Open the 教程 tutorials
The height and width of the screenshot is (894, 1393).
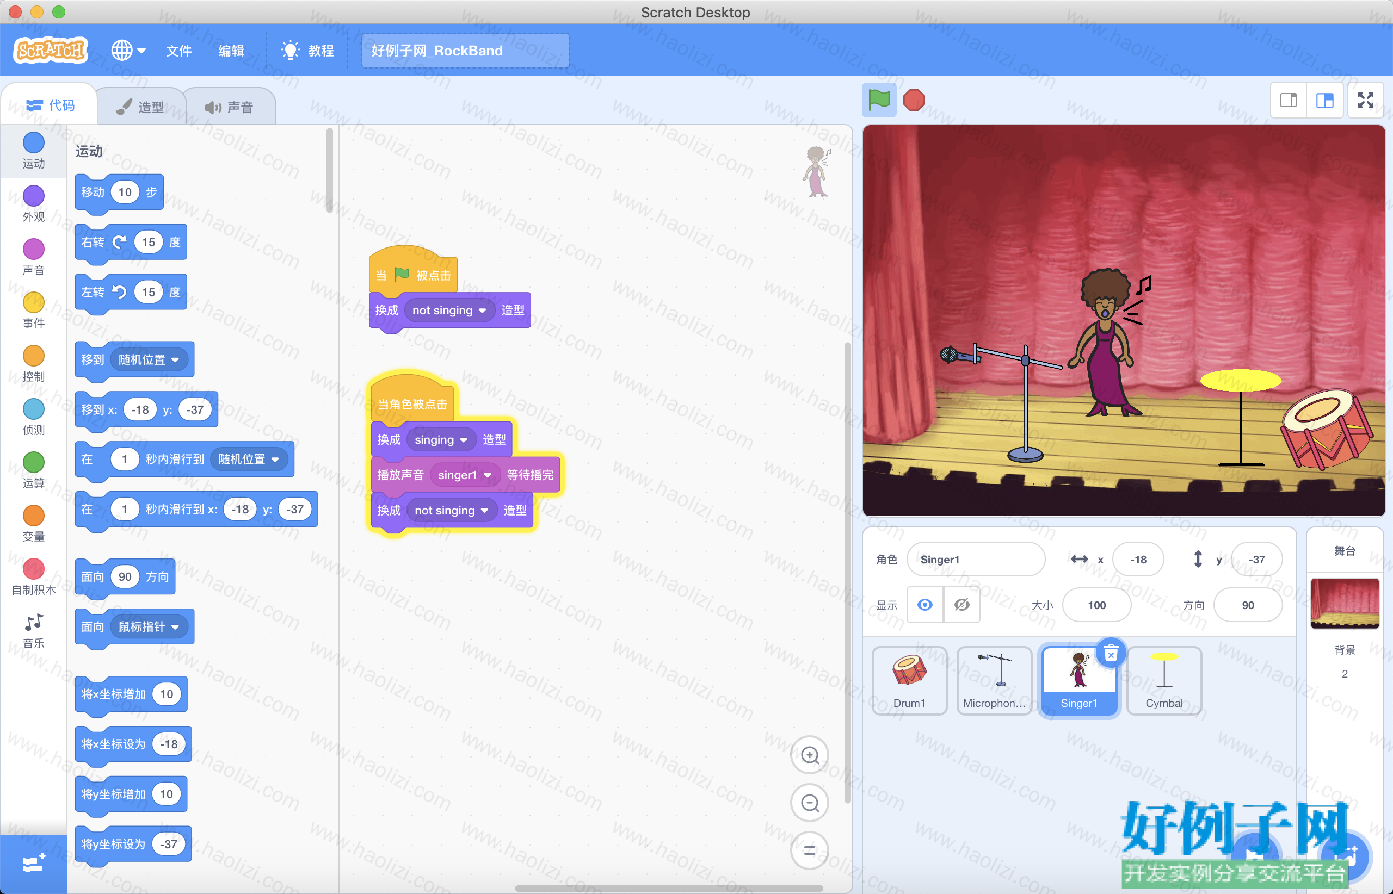click(x=307, y=51)
